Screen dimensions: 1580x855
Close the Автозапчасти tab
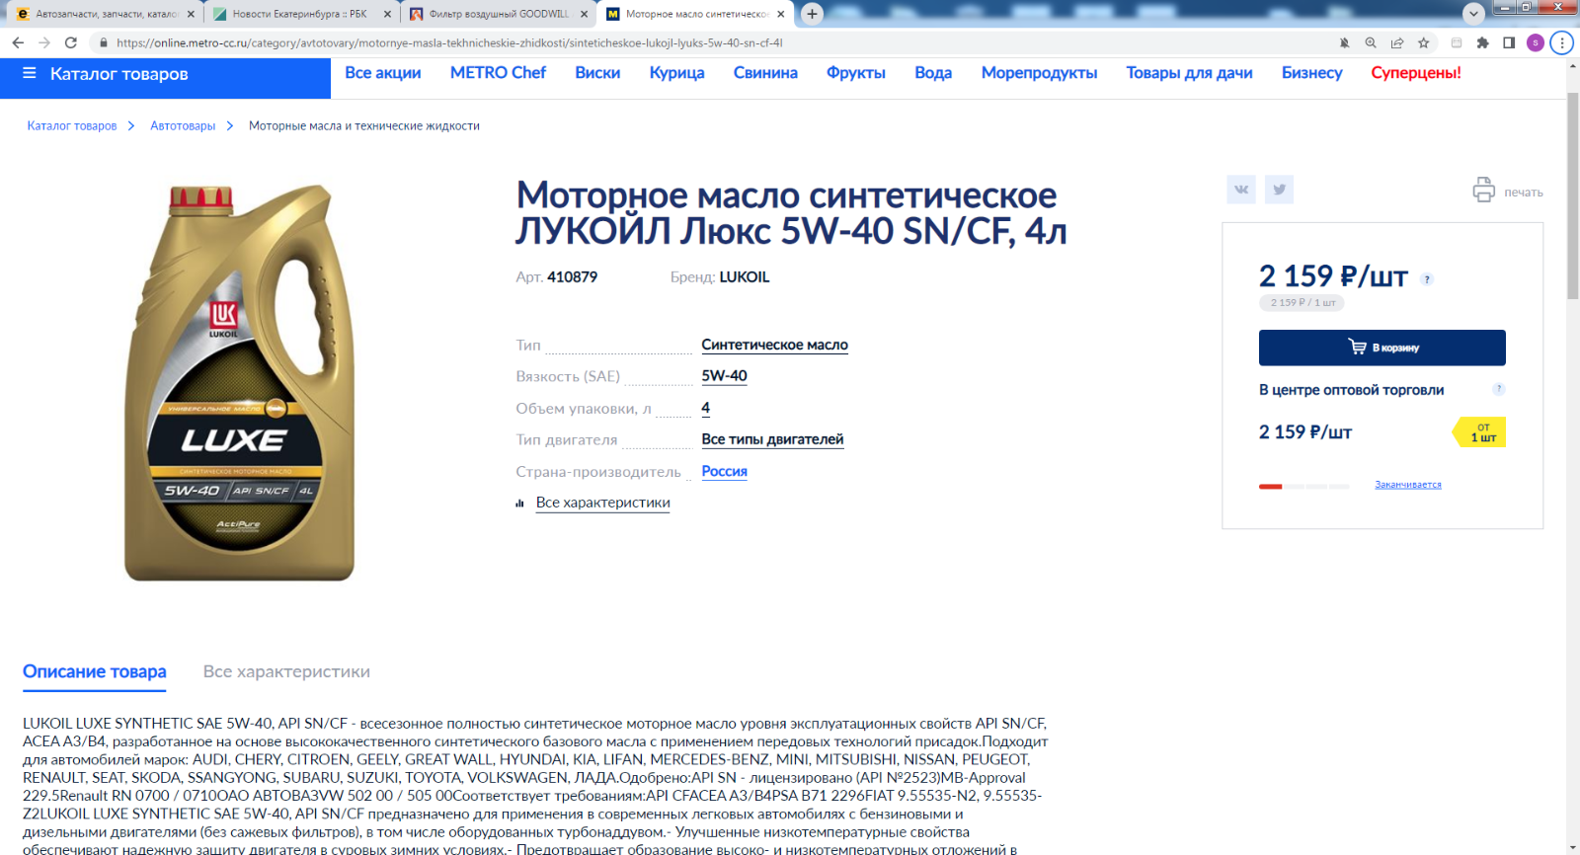click(x=191, y=14)
